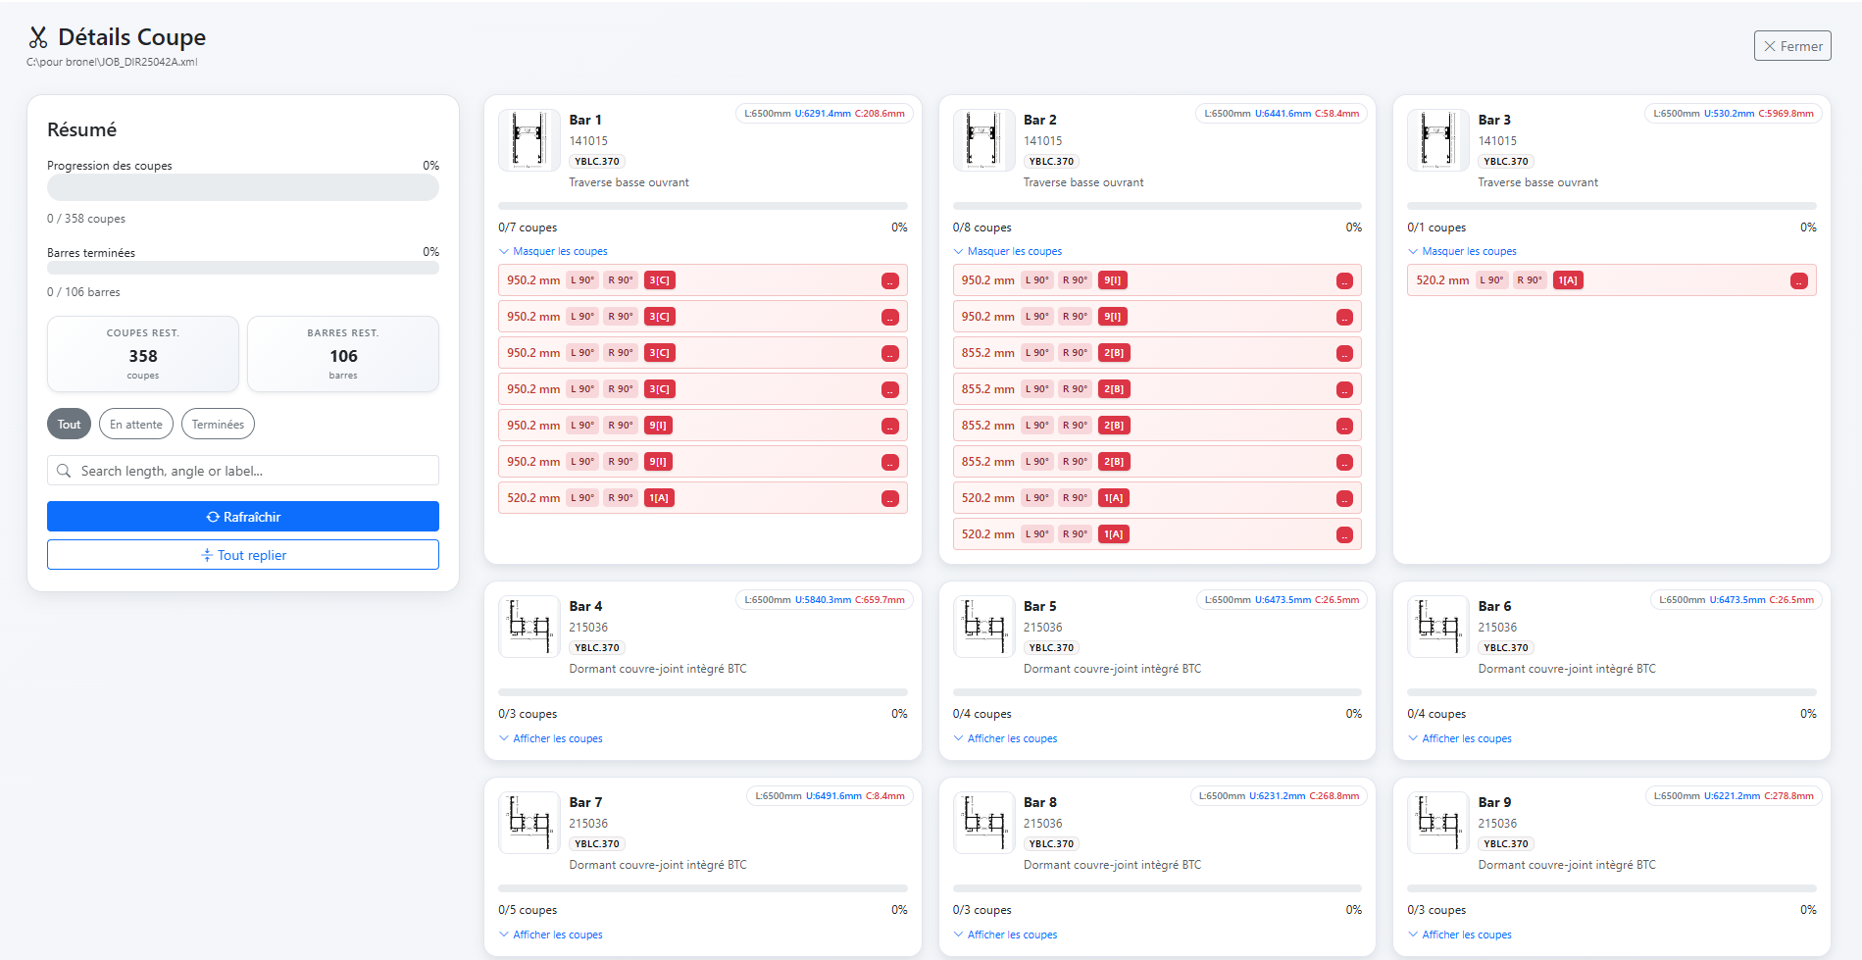Click the Tout replier button
This screenshot has width=1862, height=960.
click(243, 555)
